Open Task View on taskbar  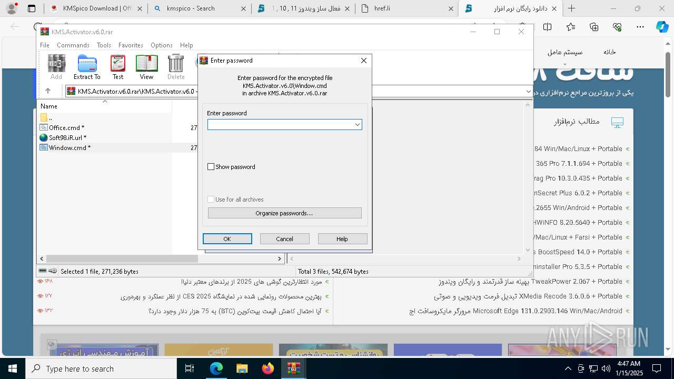coord(190,368)
